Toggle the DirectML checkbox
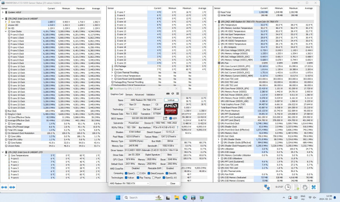 [167, 173]
